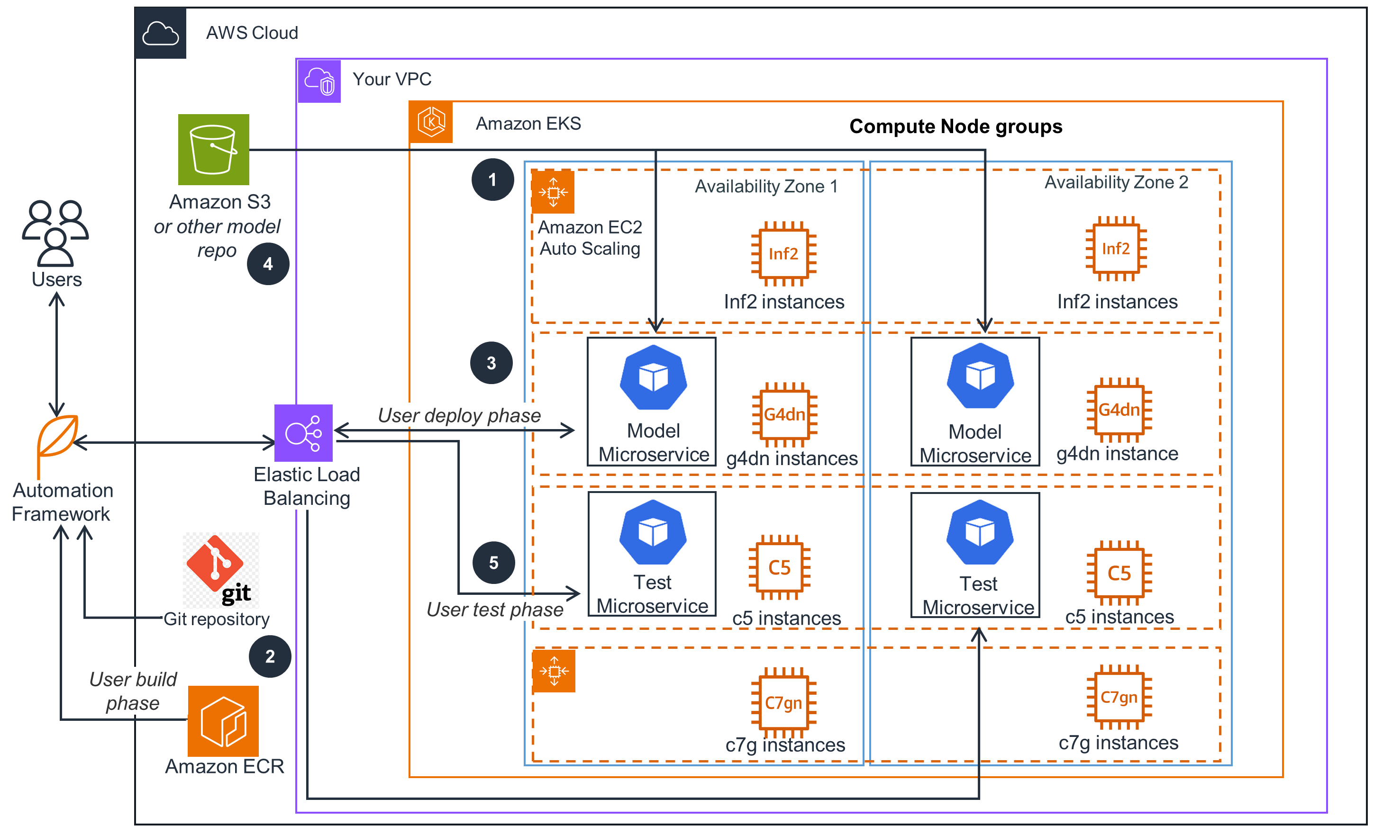Select the Amazon ECR icon
Viewport: 1392px width, 834px height.
223,721
